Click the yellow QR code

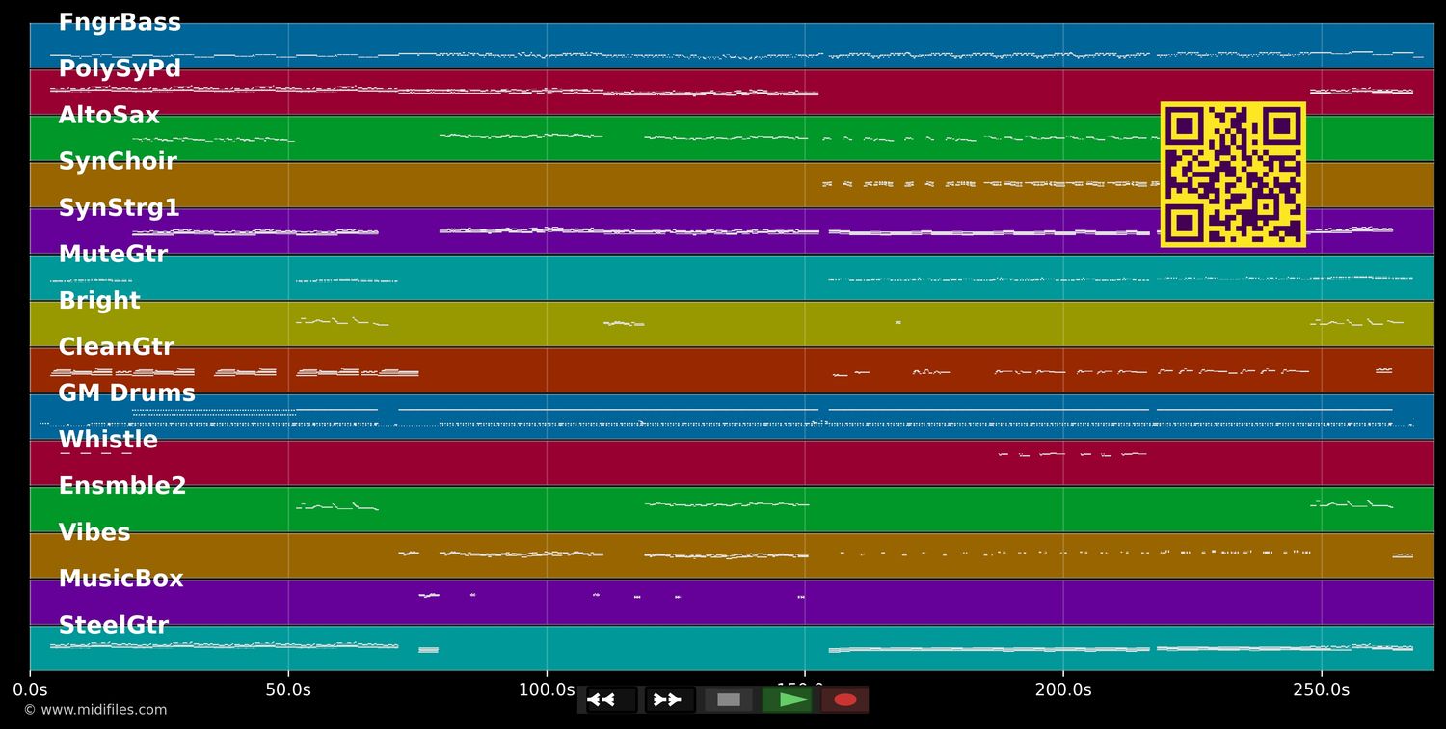[1233, 175]
